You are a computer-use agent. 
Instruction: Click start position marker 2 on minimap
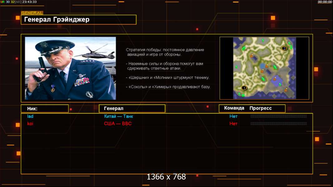[x=284, y=48]
